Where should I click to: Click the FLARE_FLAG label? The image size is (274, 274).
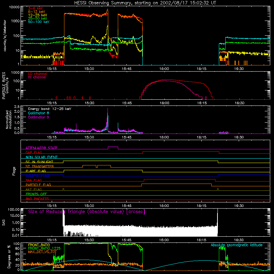[x=36, y=171]
